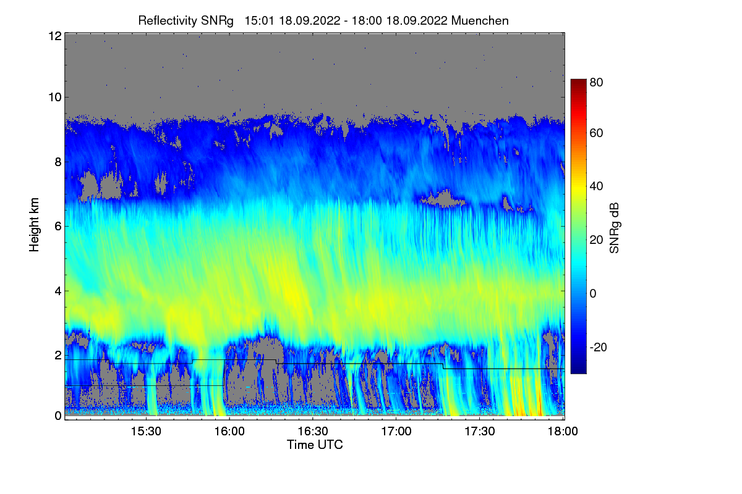The width and height of the screenshot is (742, 494).
Task: Click the end date '18:00 18.09.2022' in title
Action: 401,20
